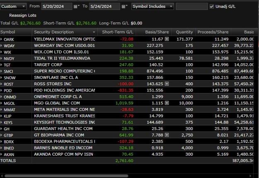Click the horizontal scrollbar left arrow
Screen dimensions: 259x178
(x=2, y=176)
